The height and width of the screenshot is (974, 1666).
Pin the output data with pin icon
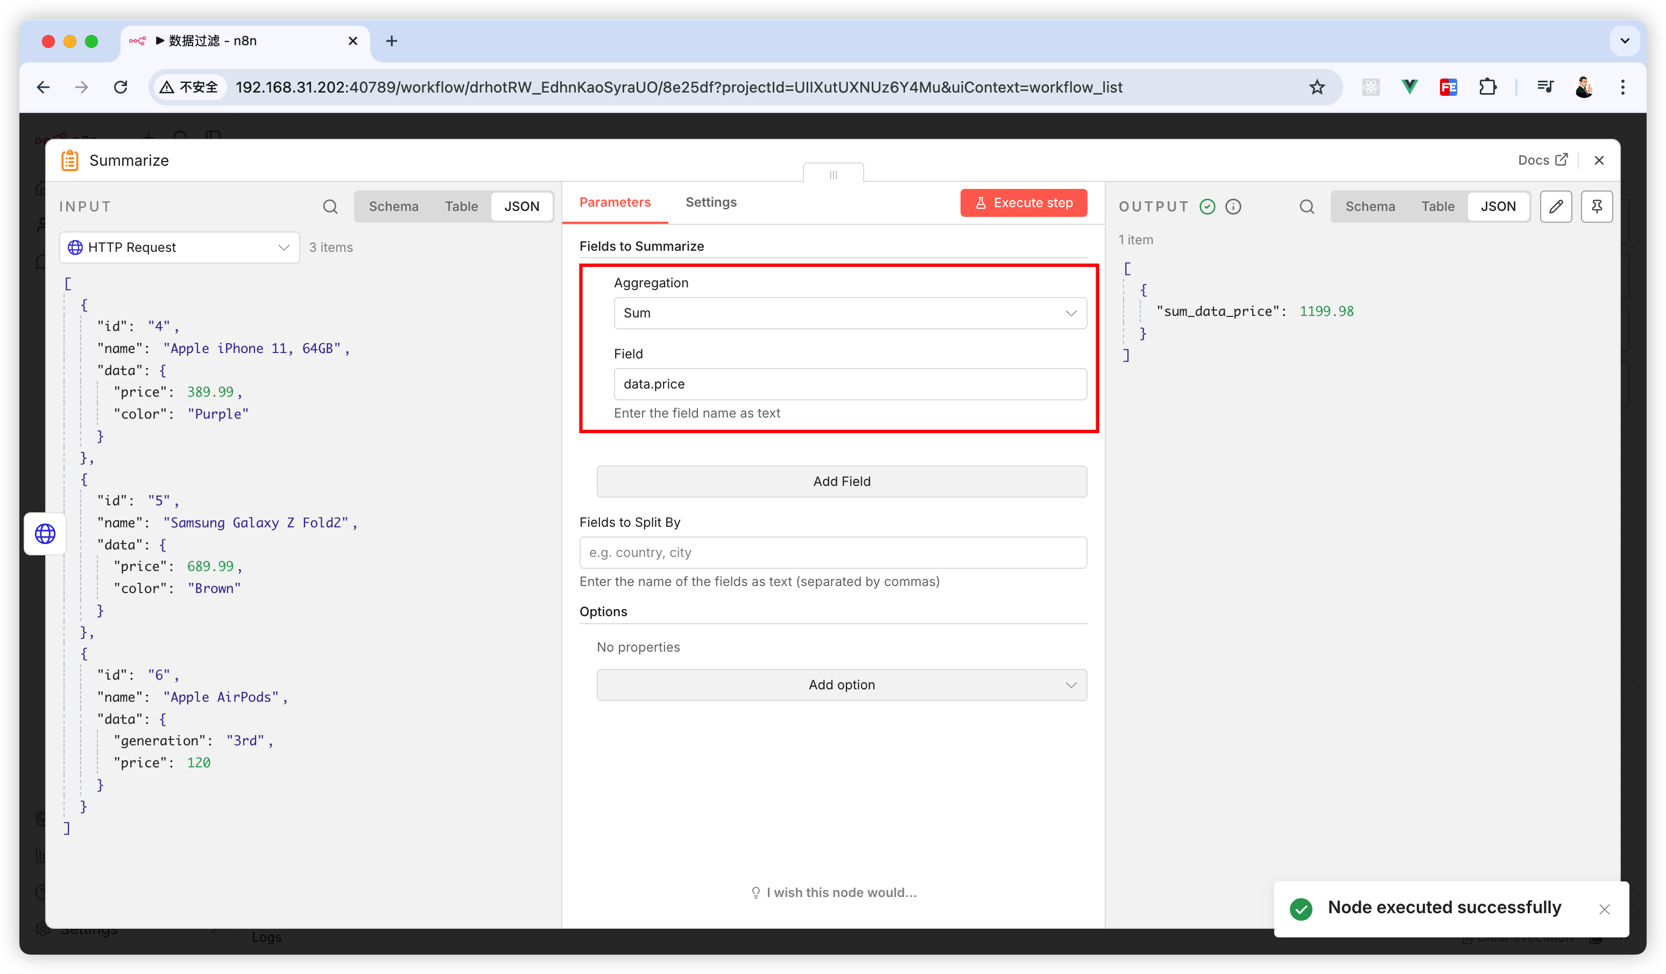pyautogui.click(x=1597, y=206)
